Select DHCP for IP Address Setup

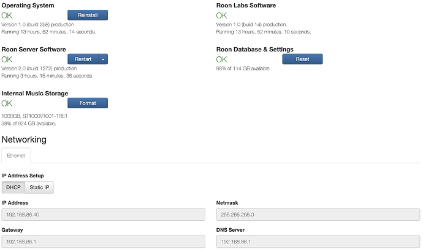coord(13,187)
